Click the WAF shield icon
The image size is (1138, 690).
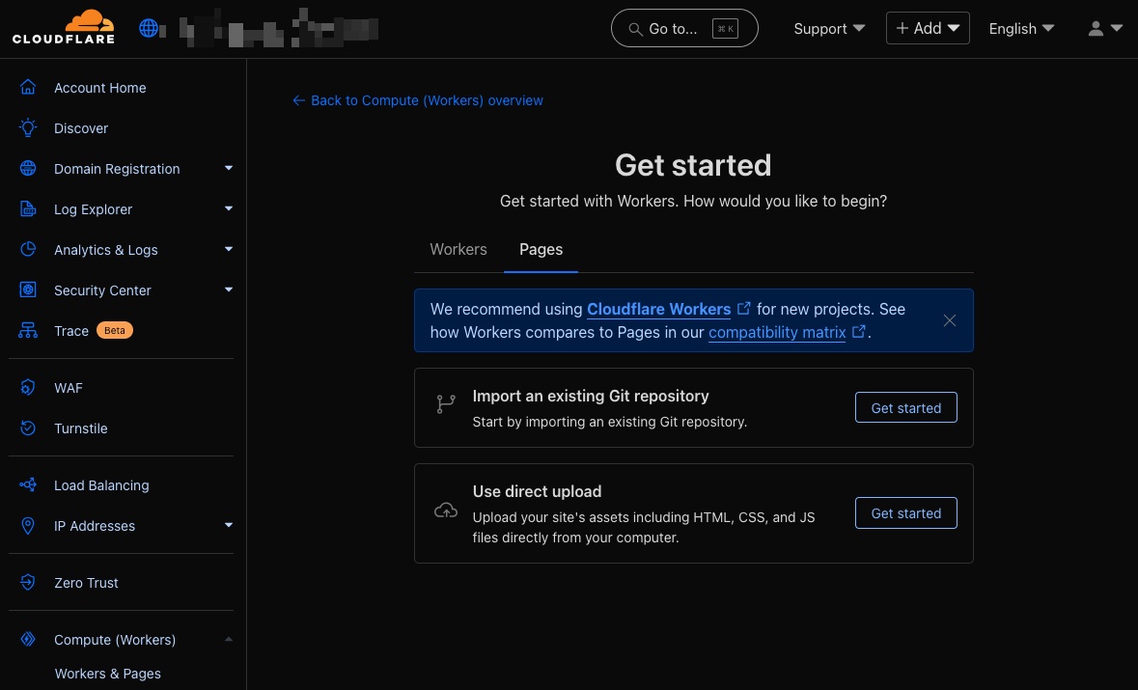click(x=28, y=387)
